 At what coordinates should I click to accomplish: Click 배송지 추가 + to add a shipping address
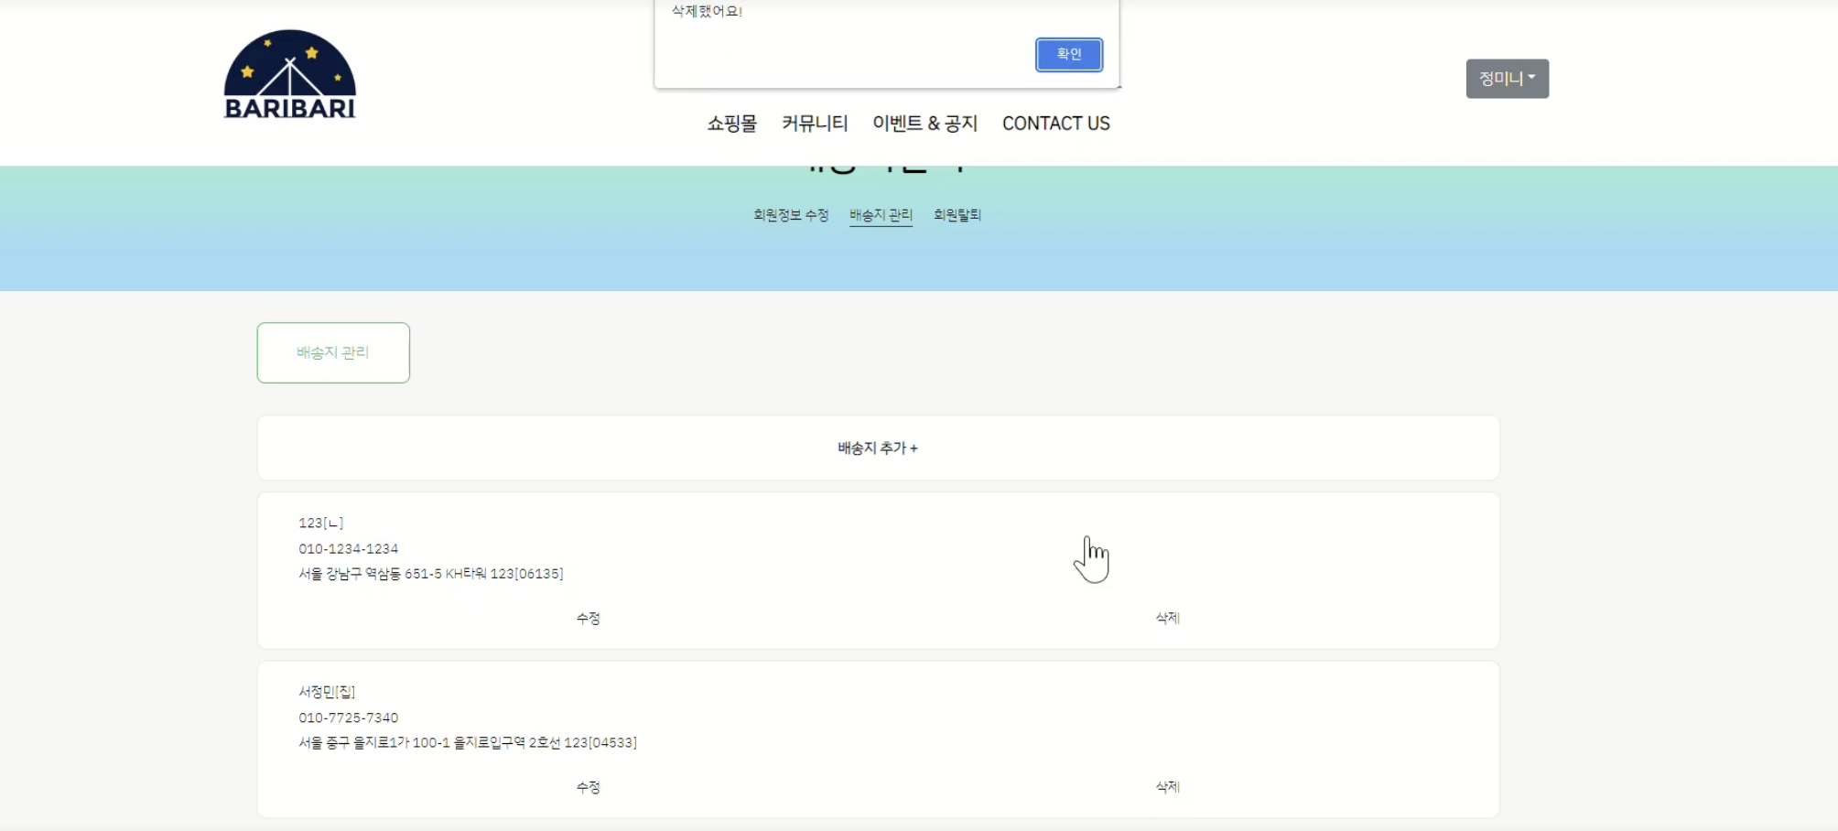click(876, 448)
